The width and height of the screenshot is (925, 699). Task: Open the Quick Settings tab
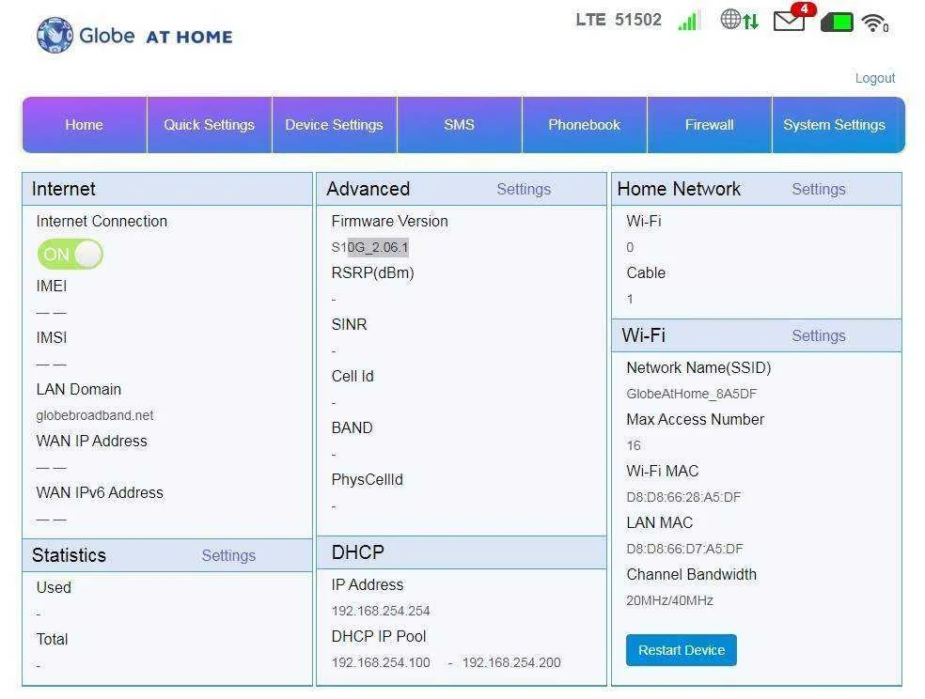[209, 125]
